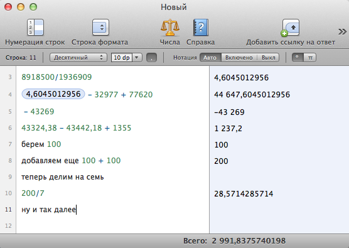The image size is (349, 248).
Task: Expand the 10 dp precision dropdown arrow
Action: click(137, 58)
